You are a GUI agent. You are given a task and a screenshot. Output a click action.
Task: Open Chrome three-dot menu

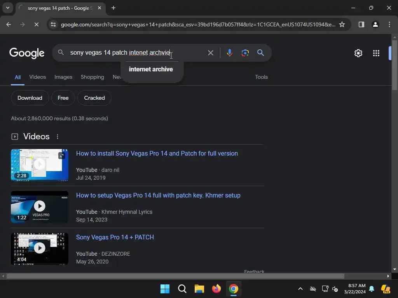(x=389, y=24)
